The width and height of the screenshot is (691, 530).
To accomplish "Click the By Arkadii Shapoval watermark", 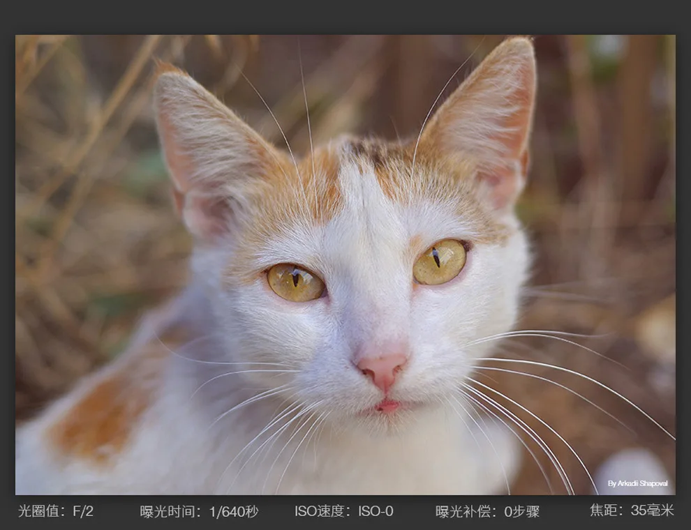I will point(637,483).
